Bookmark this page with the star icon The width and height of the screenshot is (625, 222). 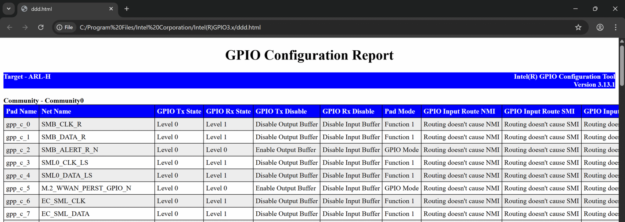pos(578,27)
